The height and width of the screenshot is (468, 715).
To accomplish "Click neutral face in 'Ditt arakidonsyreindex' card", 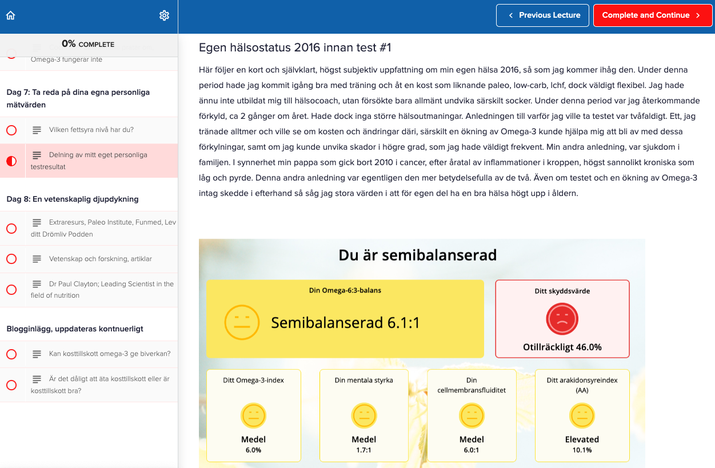I will [x=582, y=415].
